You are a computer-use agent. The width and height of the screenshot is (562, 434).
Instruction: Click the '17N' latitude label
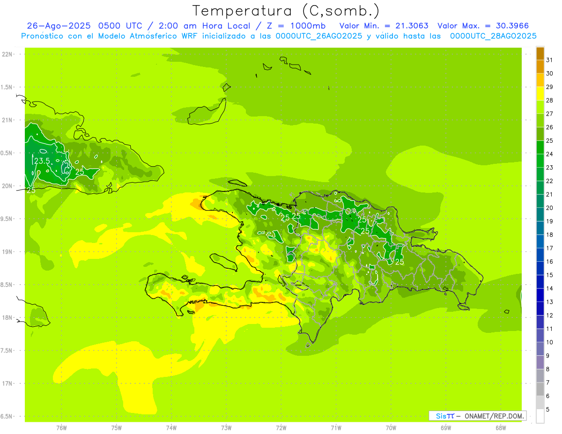pyautogui.click(x=7, y=383)
